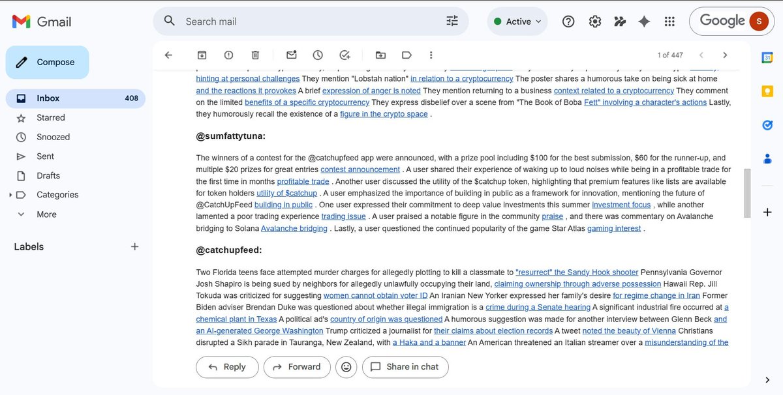Screen dimensions: 783x395
Task: Open gaming interest link
Action: pos(614,228)
